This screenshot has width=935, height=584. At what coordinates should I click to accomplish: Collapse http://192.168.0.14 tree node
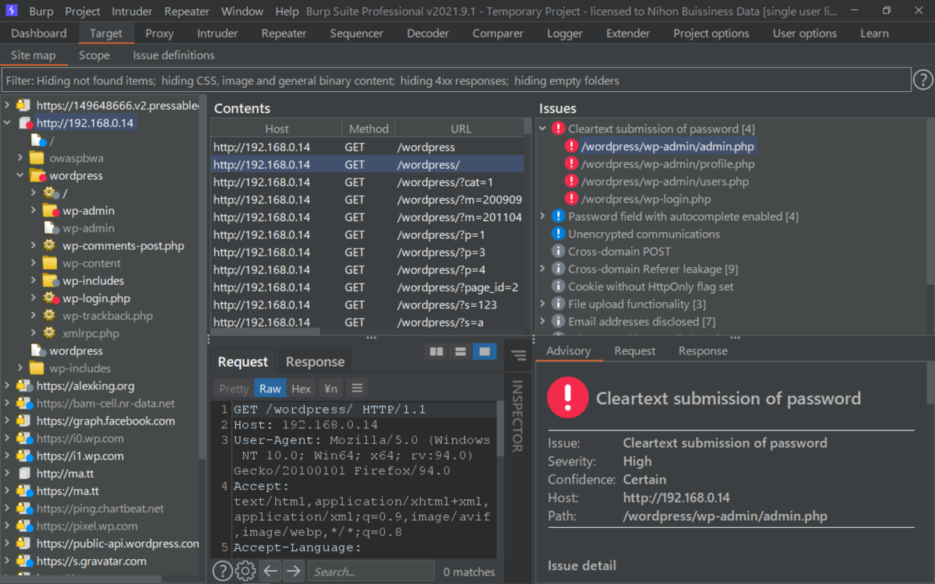click(7, 123)
